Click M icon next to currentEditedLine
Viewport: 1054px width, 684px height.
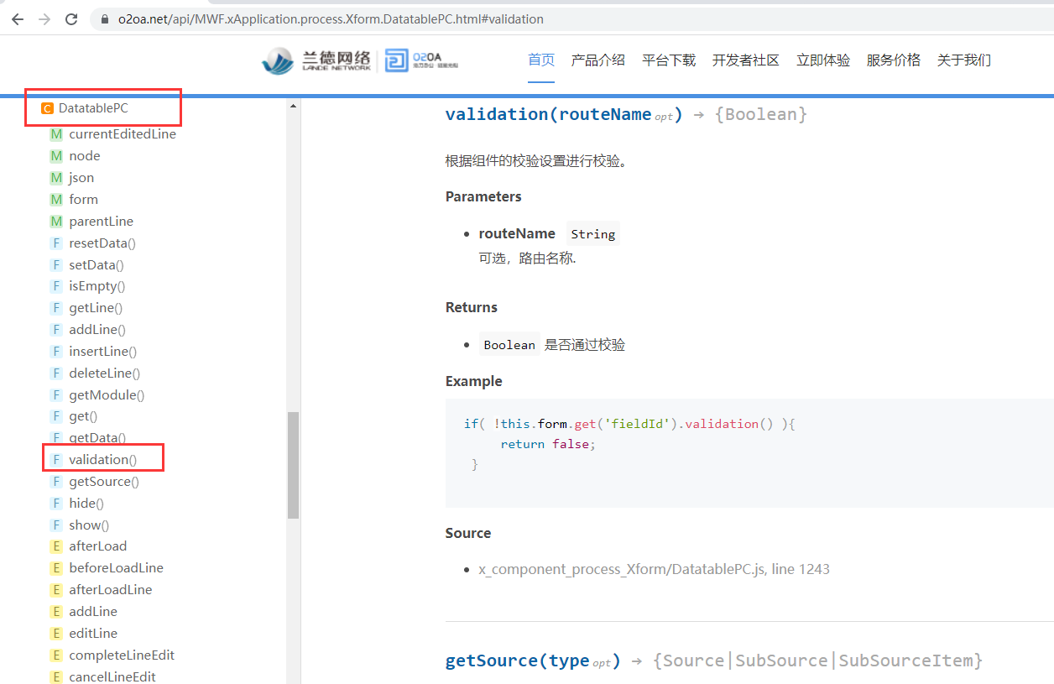[x=56, y=133]
